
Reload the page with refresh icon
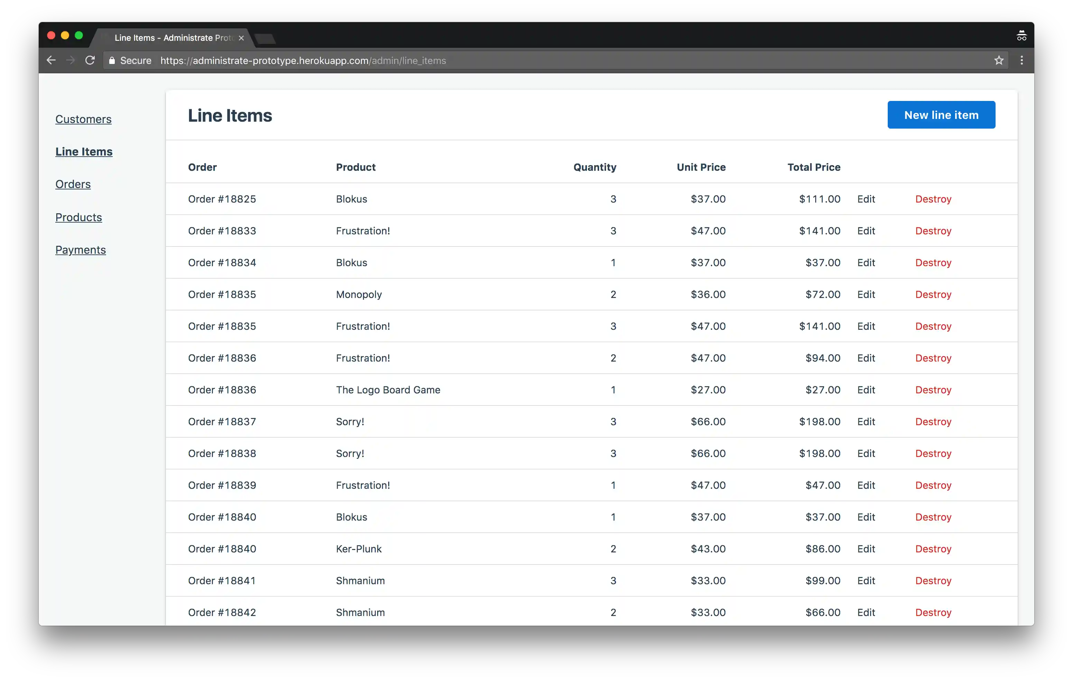pyautogui.click(x=90, y=60)
